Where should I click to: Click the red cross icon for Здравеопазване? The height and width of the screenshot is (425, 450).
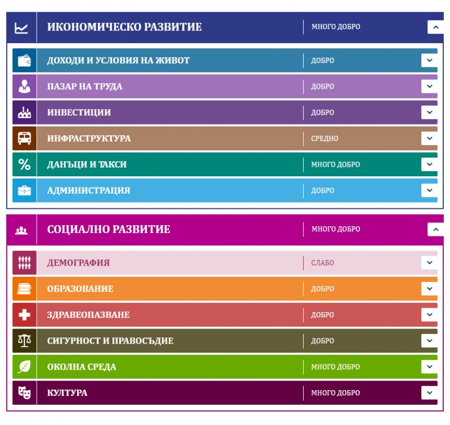tap(24, 315)
